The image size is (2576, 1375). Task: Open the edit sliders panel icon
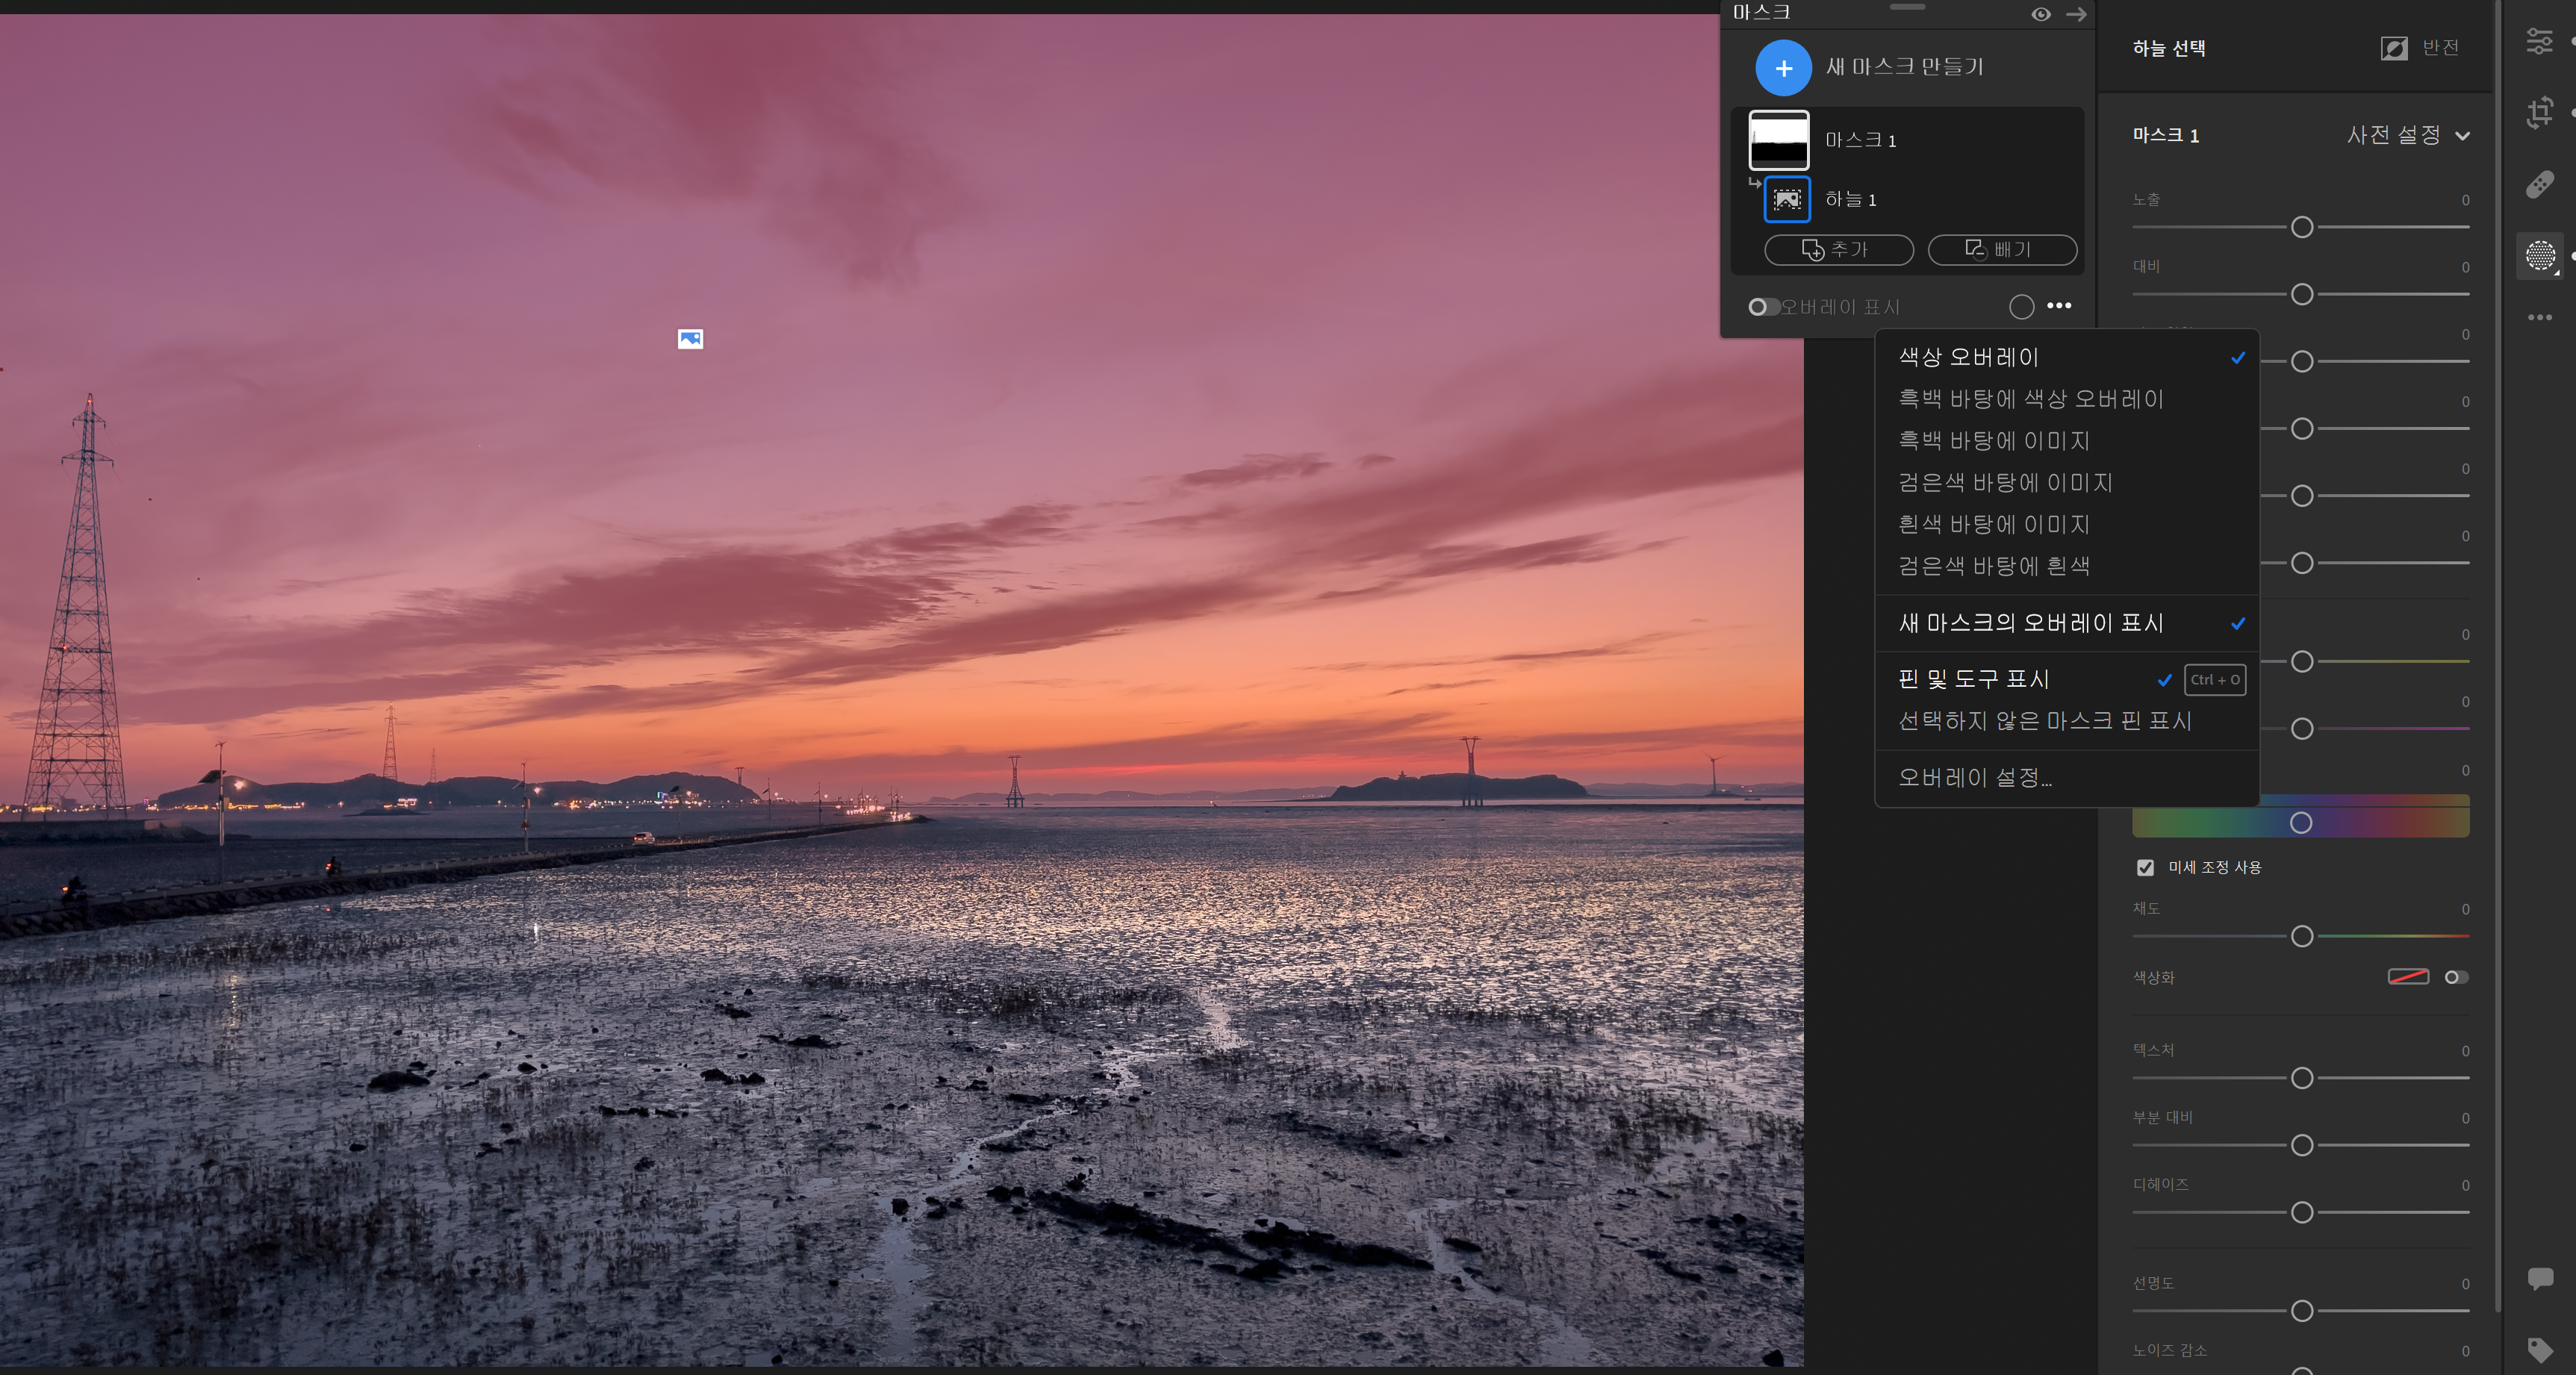tap(2540, 41)
